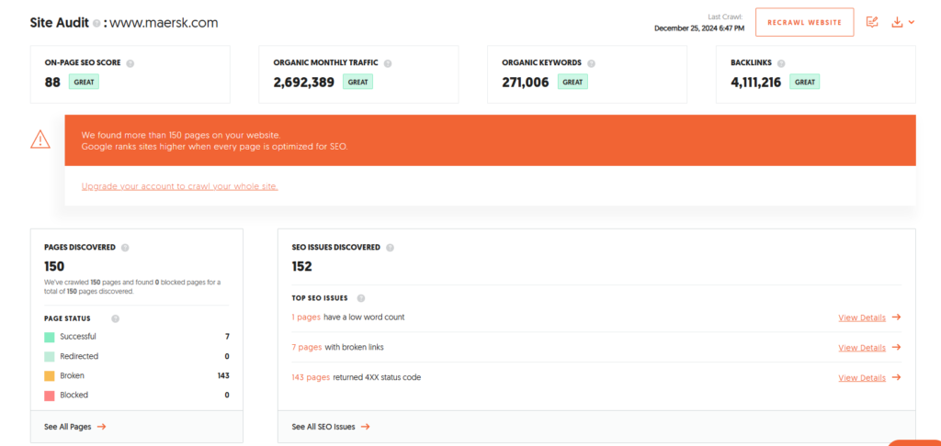This screenshot has height=446, width=941.
Task: Click info icon next to SEO Issues Discovered
Action: point(390,248)
